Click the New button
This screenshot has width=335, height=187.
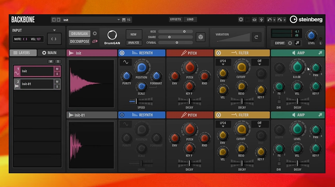[134, 34]
